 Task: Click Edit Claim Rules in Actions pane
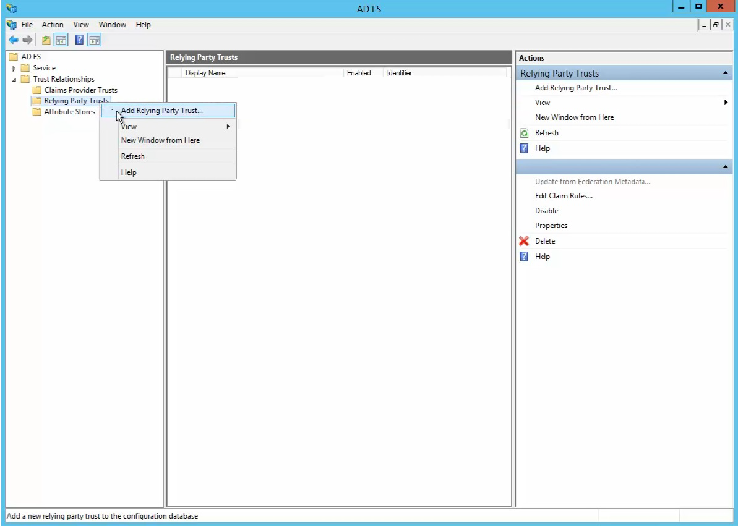click(564, 196)
